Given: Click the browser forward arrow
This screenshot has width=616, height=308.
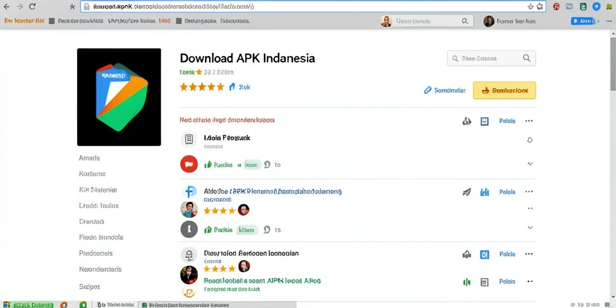Looking at the screenshot, I should click(x=20, y=6).
